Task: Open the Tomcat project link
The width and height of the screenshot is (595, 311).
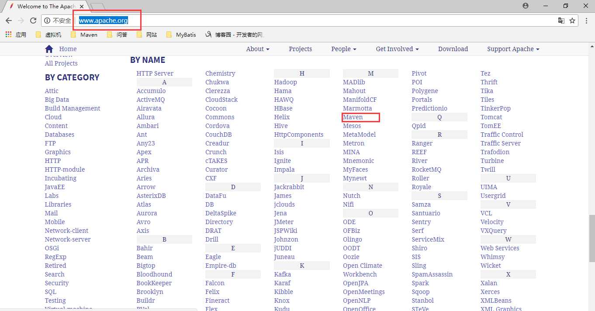Action: [491, 117]
